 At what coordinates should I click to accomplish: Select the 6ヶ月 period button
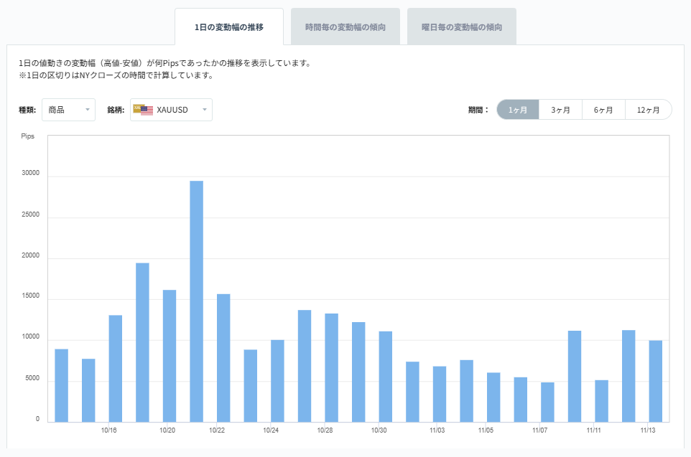604,109
